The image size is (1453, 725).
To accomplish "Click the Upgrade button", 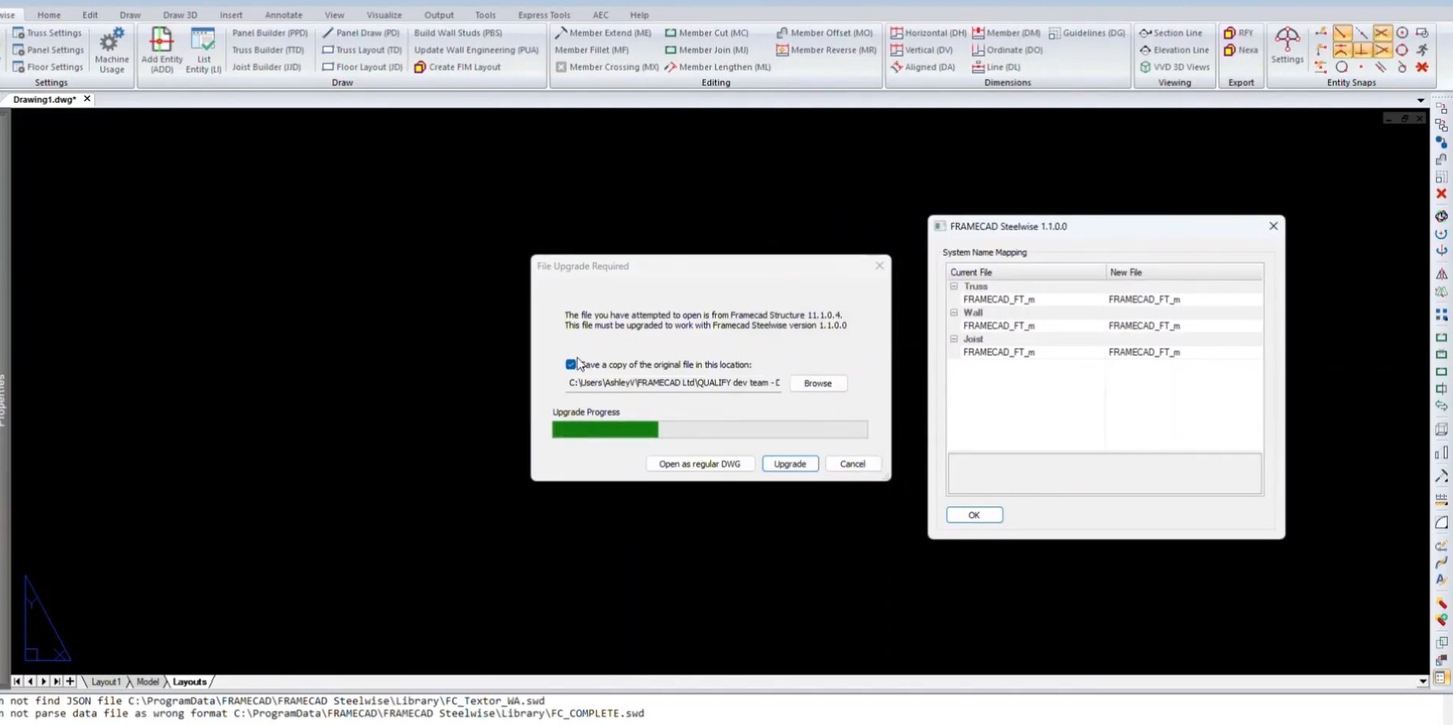I will [790, 464].
